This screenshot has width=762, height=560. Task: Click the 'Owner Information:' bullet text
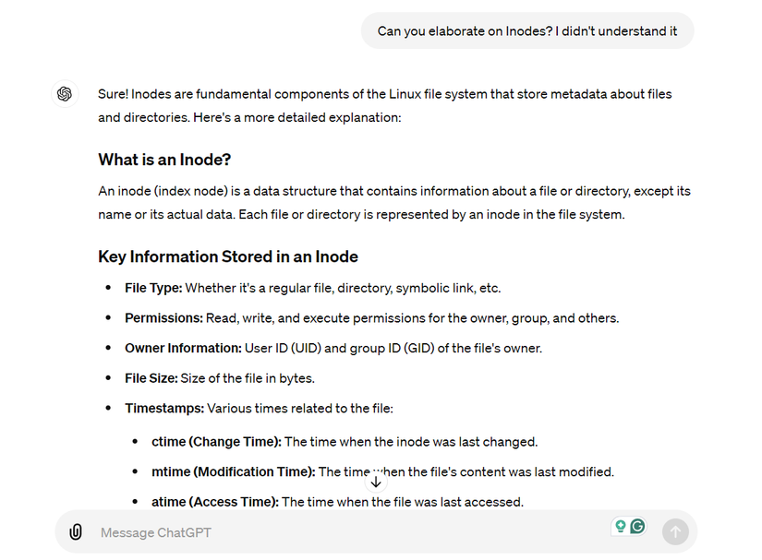pos(183,349)
